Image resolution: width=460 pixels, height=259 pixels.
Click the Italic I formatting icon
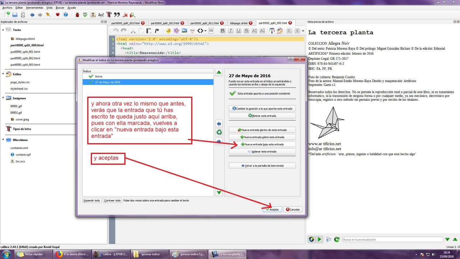[230, 31]
